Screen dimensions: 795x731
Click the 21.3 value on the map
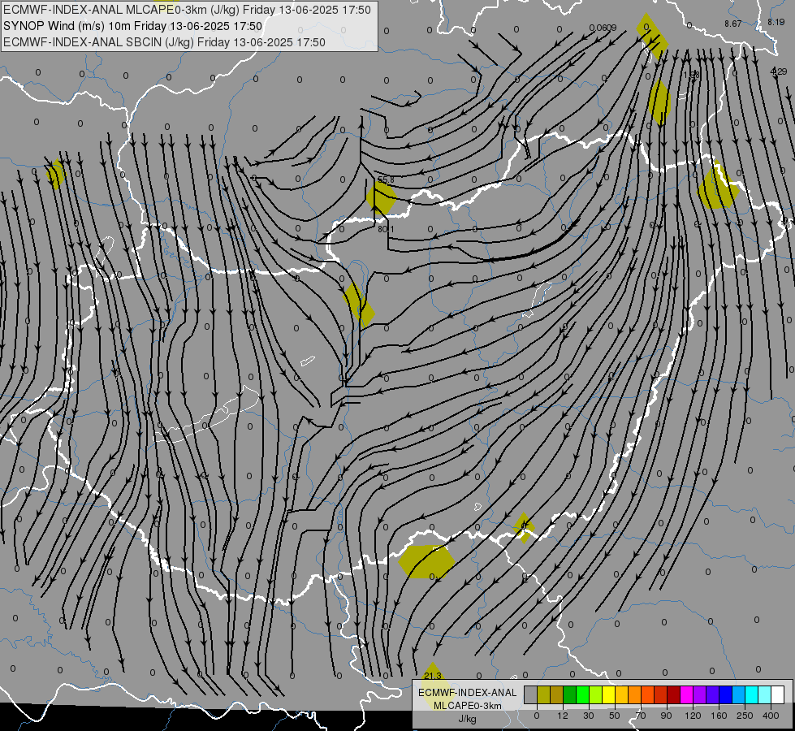coord(433,676)
